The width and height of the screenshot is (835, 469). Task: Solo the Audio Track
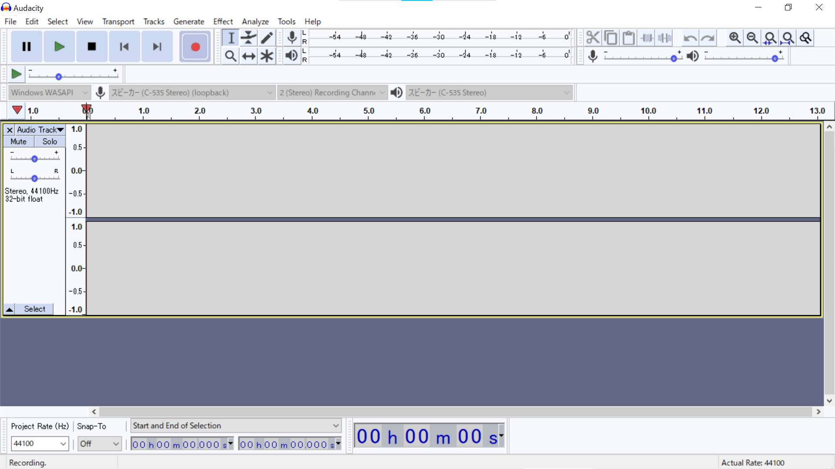click(x=50, y=142)
